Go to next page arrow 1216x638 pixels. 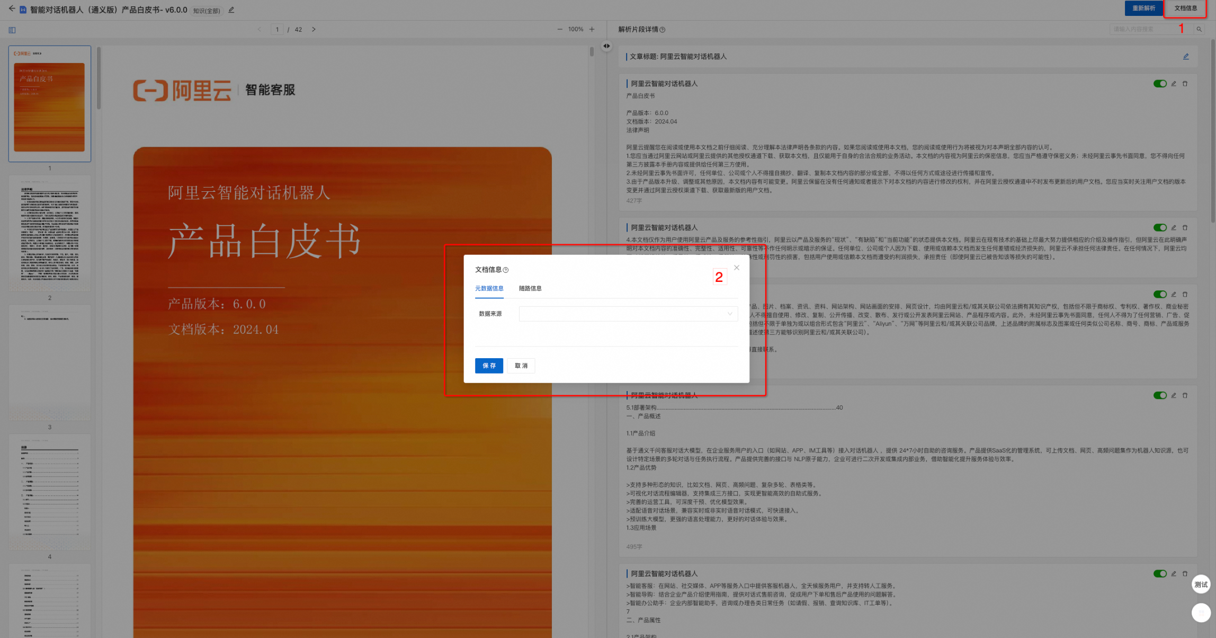coord(314,30)
